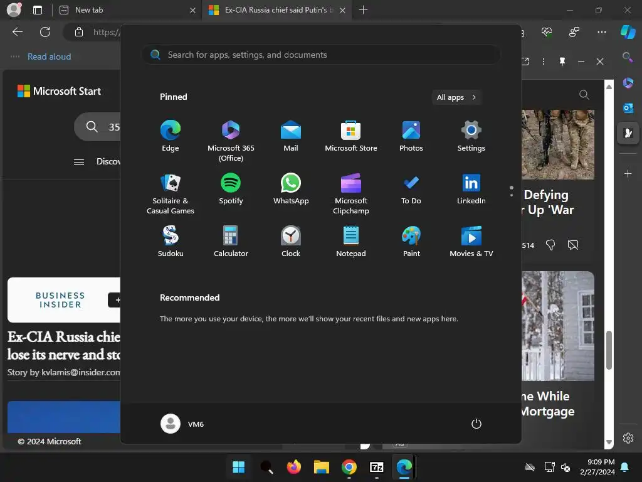Launch Spotify from Start menu

tap(231, 189)
